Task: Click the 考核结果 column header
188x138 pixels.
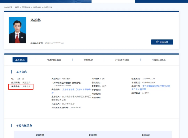Action: [x=145, y=135]
